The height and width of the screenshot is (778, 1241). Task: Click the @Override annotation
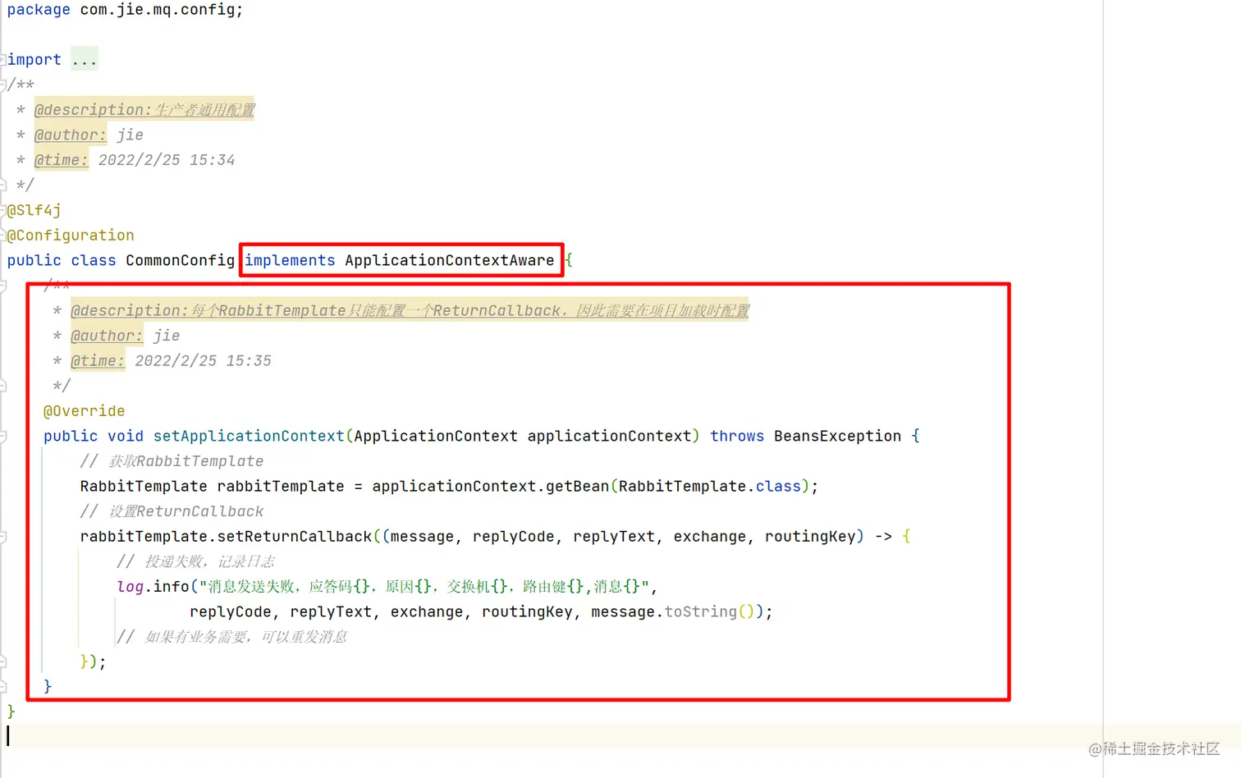click(x=85, y=411)
